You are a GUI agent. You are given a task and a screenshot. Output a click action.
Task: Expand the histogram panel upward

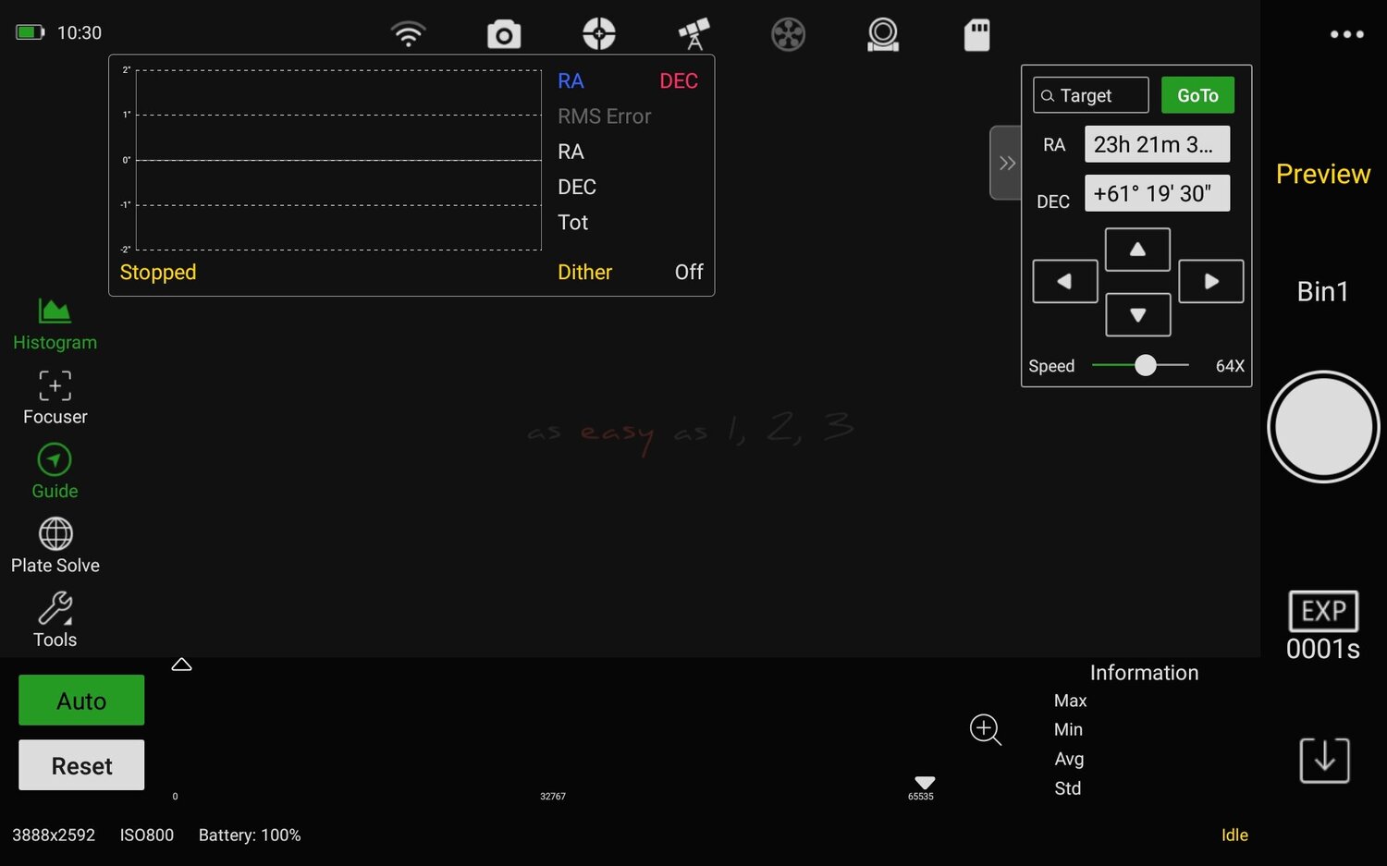click(181, 664)
